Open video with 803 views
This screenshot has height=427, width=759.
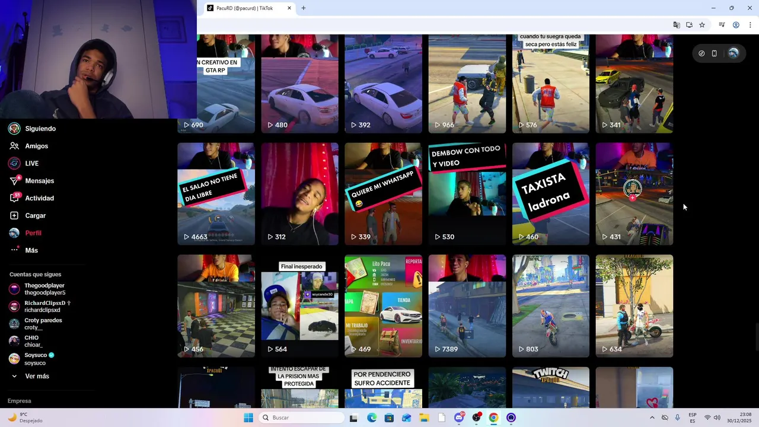551,306
